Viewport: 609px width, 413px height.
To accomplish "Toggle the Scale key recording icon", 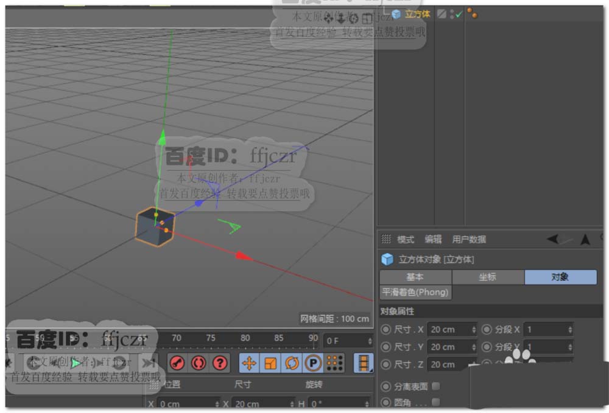I will (x=270, y=363).
